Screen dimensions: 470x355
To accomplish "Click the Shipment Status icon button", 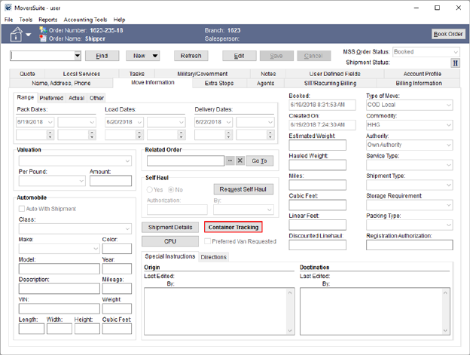I will tap(456, 63).
